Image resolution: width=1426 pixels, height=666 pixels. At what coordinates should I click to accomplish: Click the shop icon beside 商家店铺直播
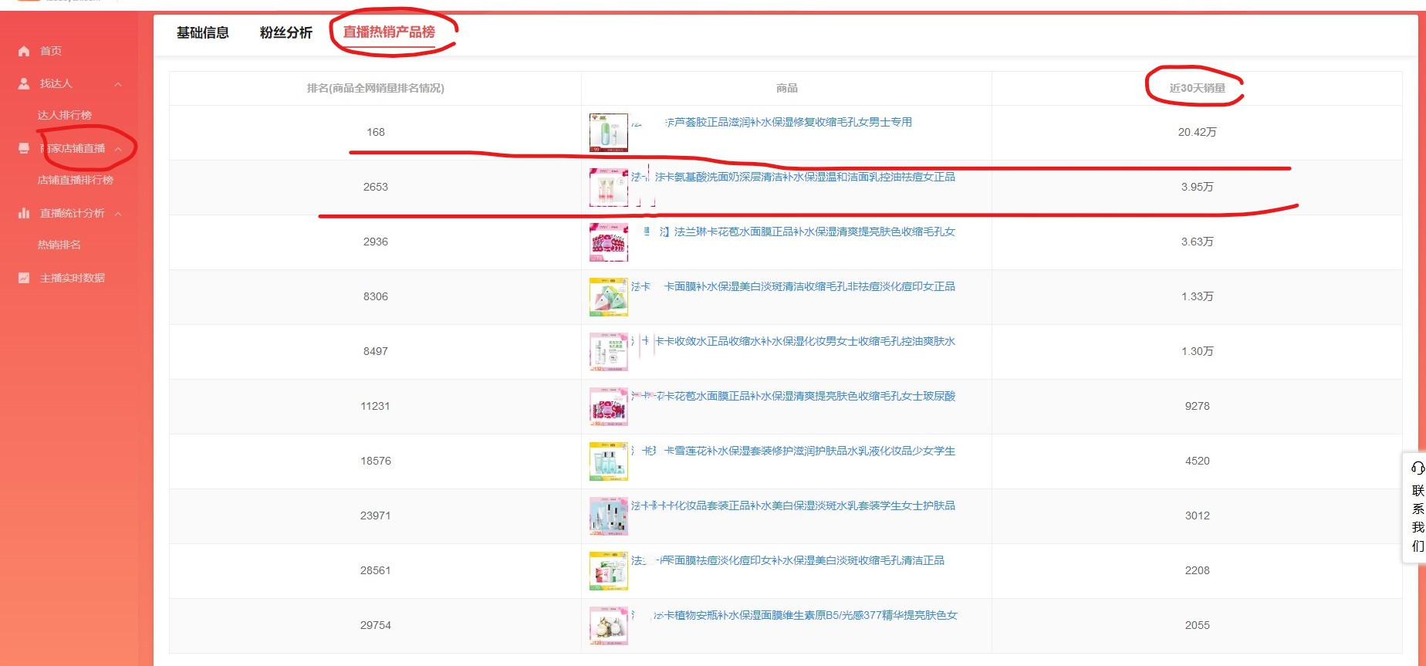tap(24, 148)
